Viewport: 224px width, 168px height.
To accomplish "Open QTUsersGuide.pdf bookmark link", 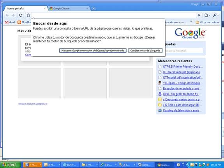I will 183,72.
